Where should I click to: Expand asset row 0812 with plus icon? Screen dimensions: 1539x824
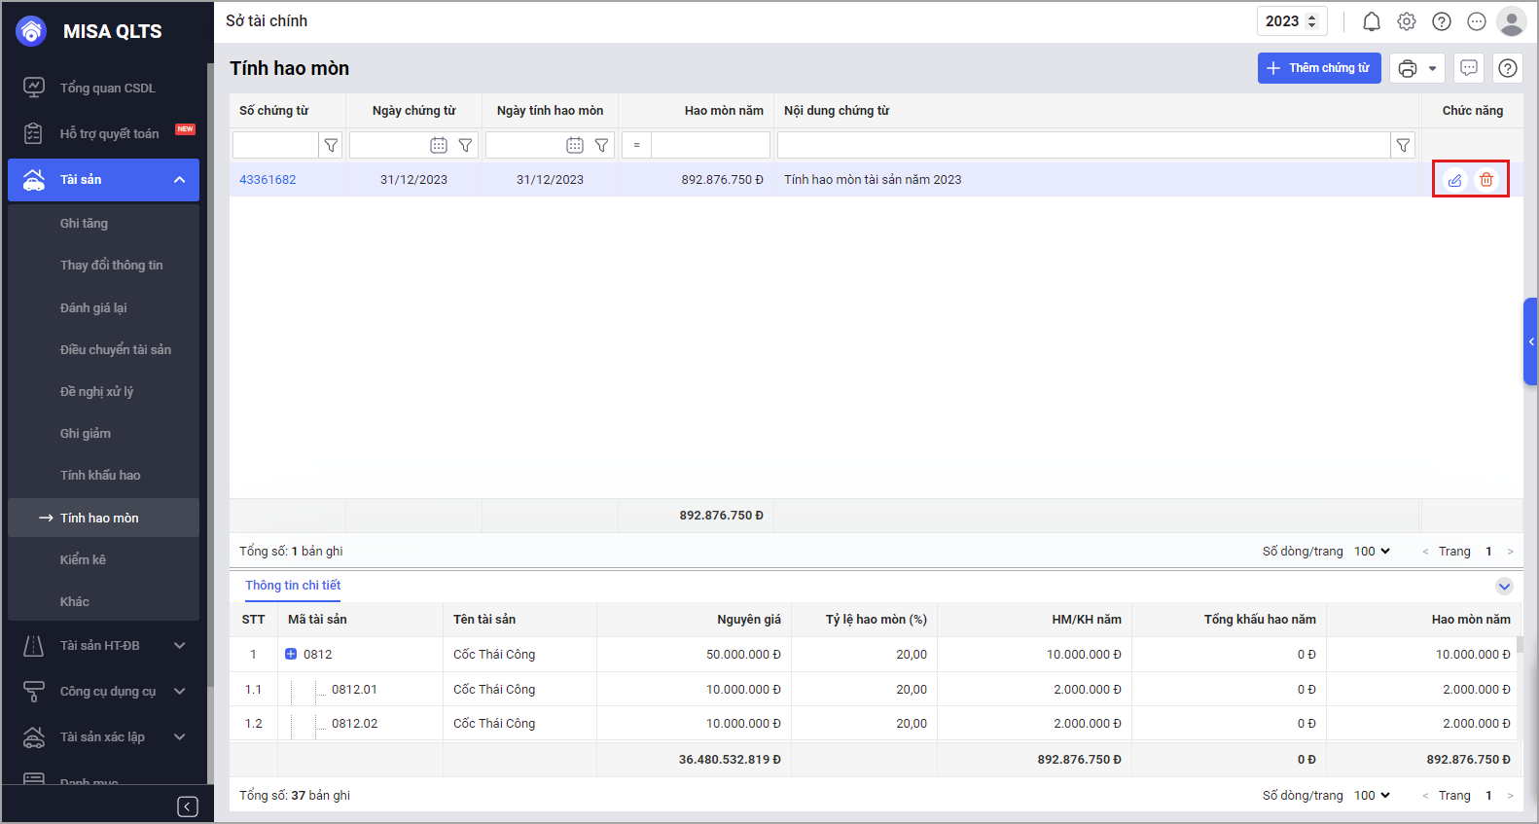click(291, 655)
